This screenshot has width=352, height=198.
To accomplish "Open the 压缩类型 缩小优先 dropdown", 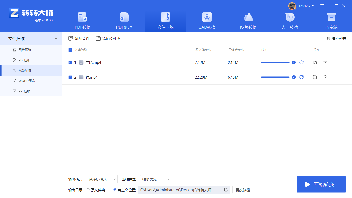I will 156,179.
